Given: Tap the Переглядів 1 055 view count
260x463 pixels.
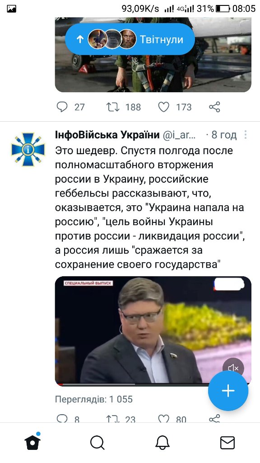Looking at the screenshot, I should (94, 399).
